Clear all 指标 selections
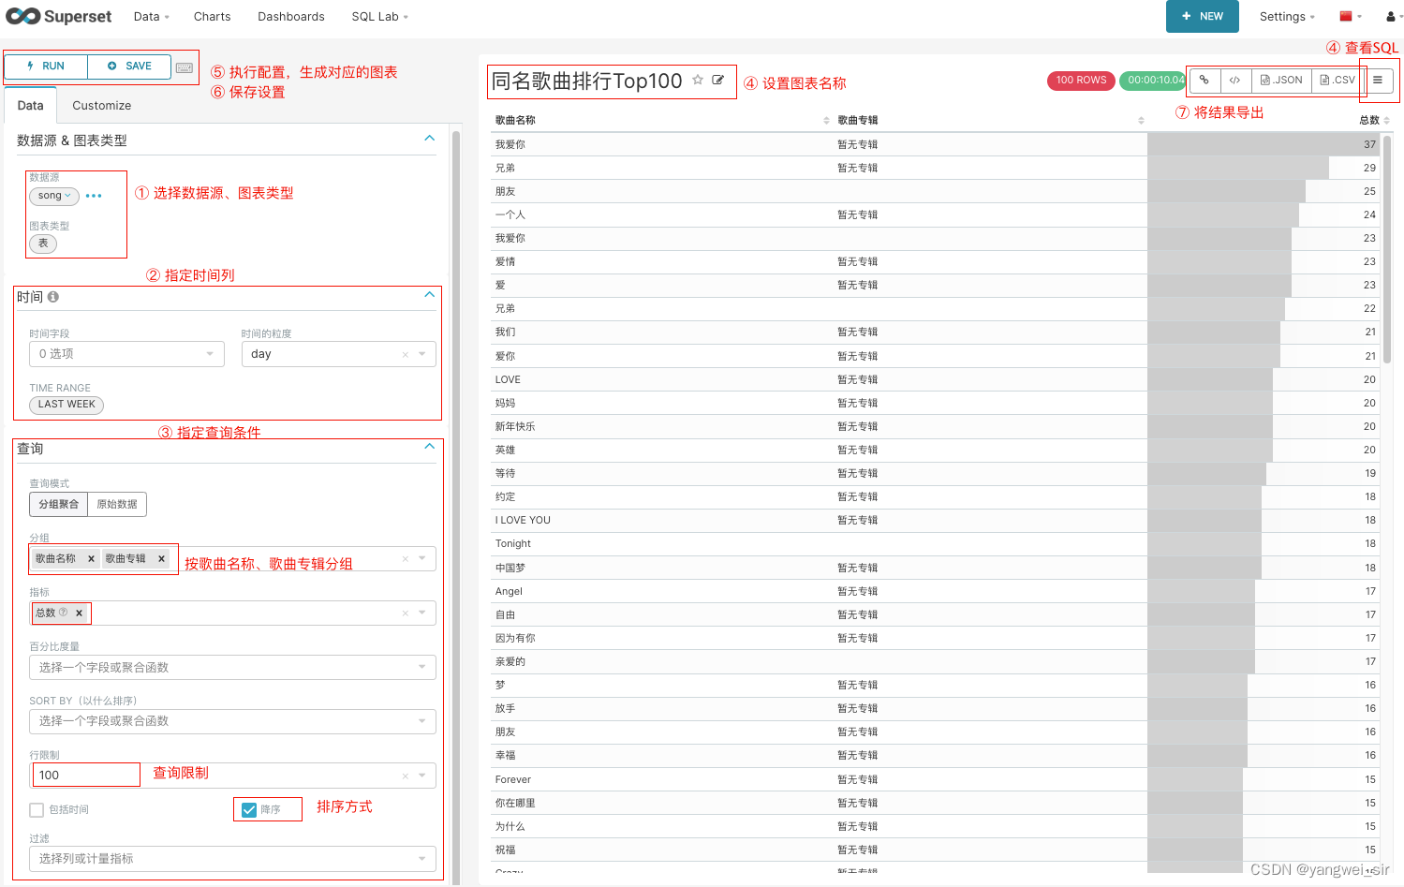The image size is (1404, 887). 406,614
